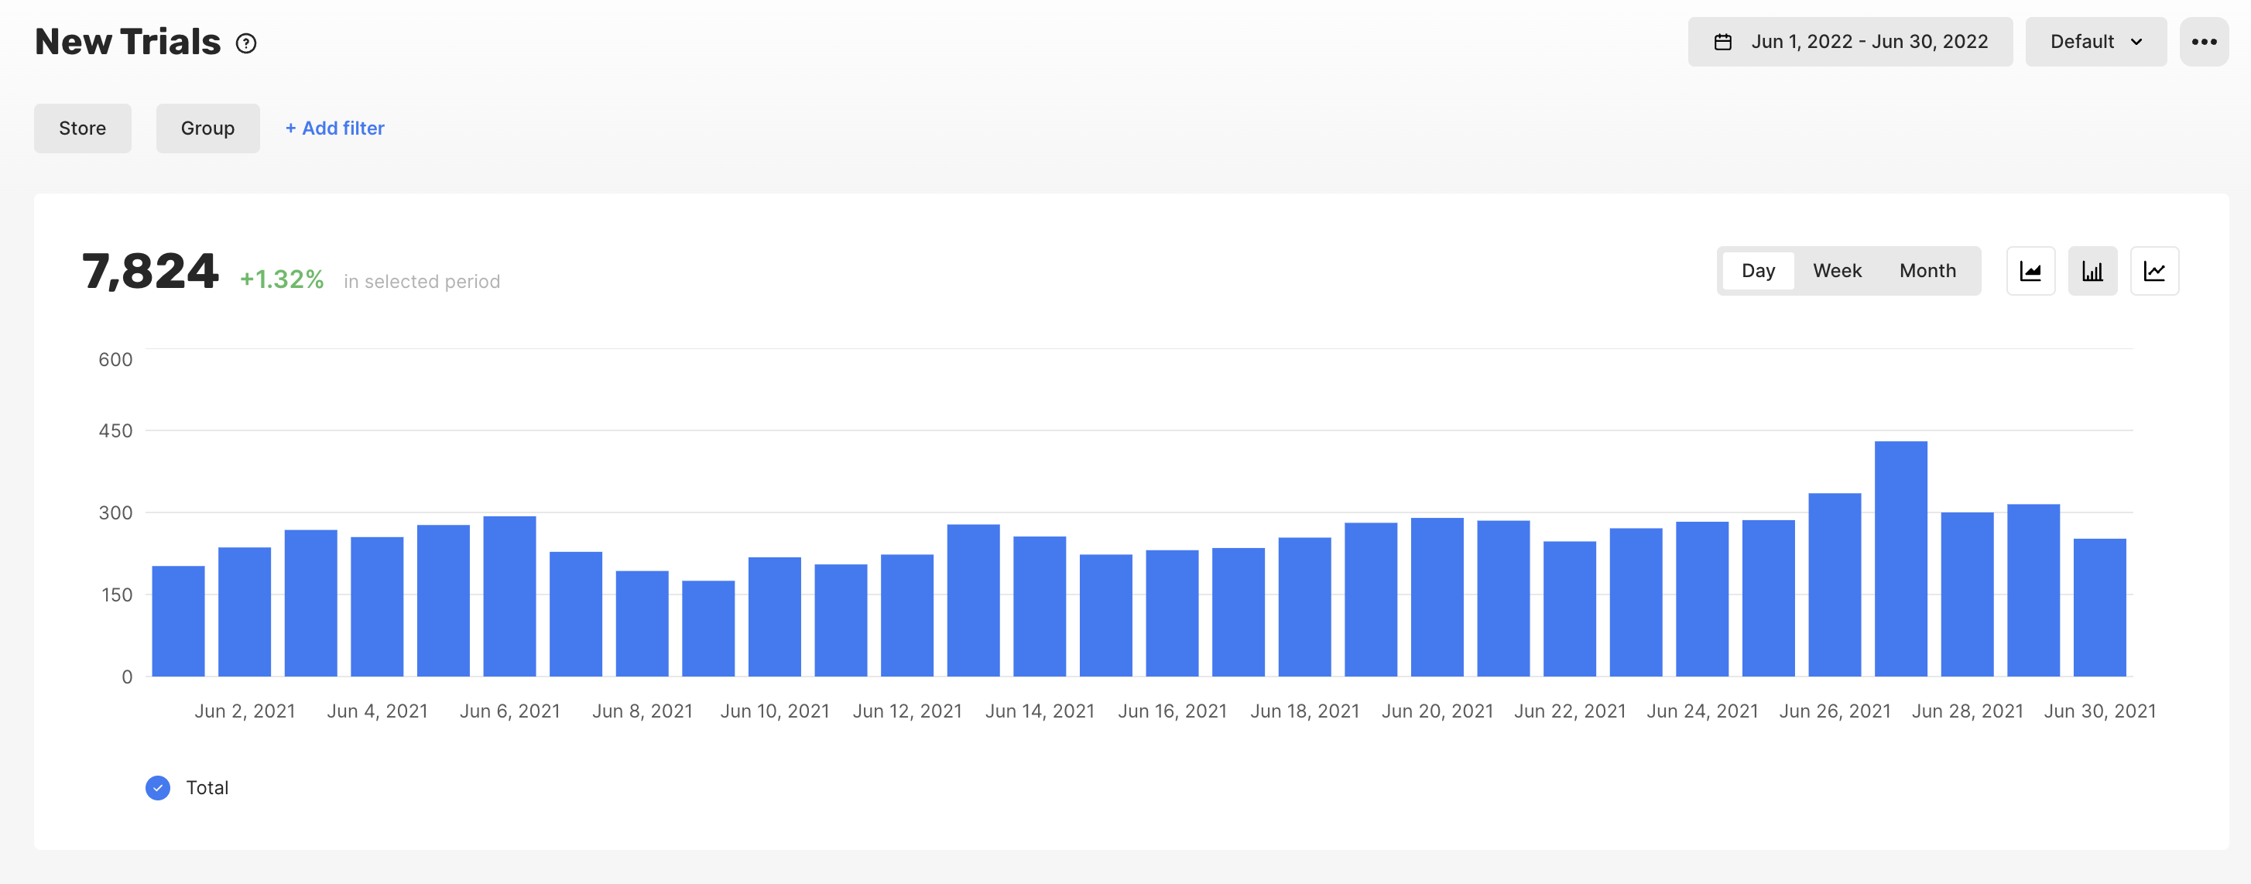Switch to bar chart view
Screen dimensions: 2251x884
2092,271
